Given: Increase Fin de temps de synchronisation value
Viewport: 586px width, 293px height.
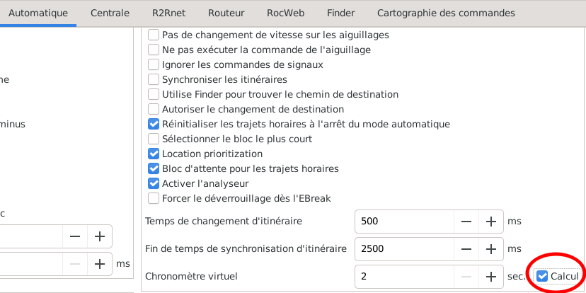Looking at the screenshot, I should coord(490,248).
